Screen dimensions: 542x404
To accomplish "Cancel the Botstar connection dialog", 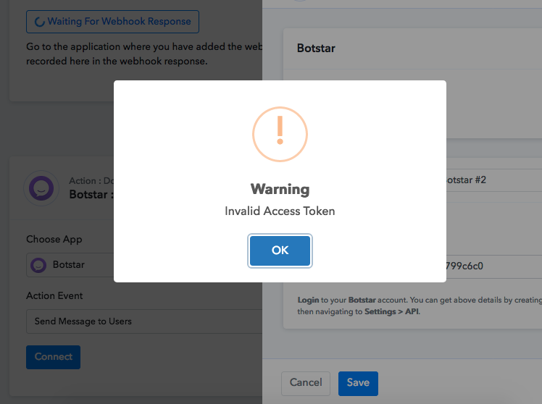I will [x=306, y=383].
